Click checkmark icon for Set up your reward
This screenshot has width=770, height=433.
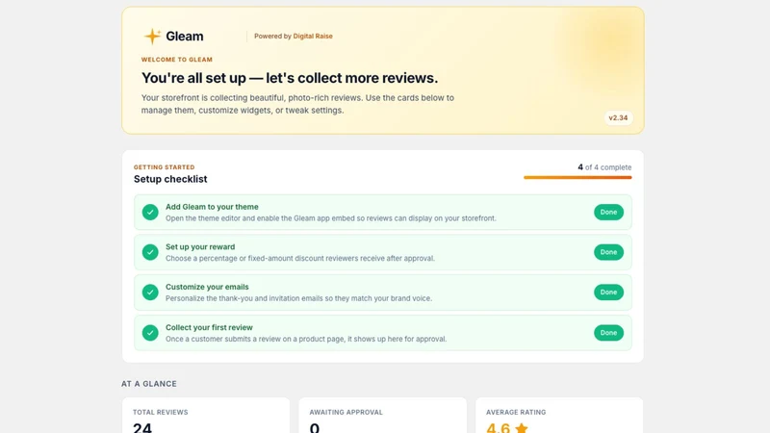click(x=150, y=252)
